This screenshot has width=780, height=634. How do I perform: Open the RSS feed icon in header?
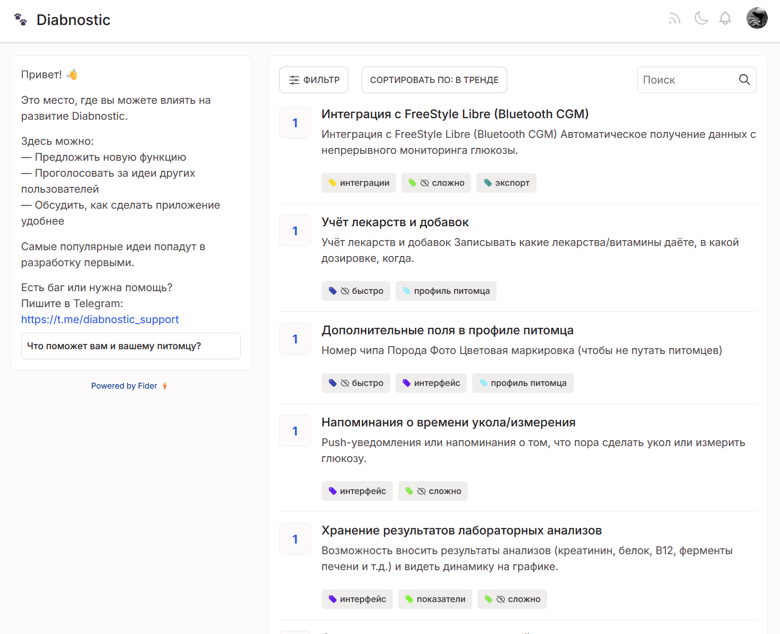tap(674, 19)
